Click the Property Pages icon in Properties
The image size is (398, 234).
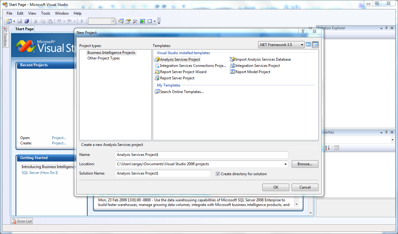(x=336, y=148)
